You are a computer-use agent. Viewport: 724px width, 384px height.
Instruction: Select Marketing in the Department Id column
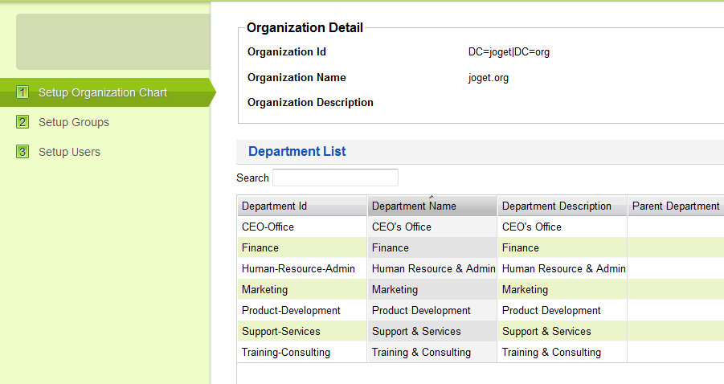[x=264, y=290]
